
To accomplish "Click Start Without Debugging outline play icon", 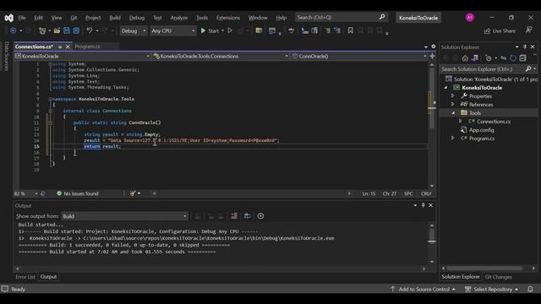I will coord(230,30).
